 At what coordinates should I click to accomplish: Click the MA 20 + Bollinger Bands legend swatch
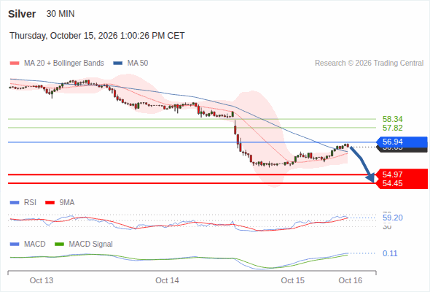pos(15,64)
